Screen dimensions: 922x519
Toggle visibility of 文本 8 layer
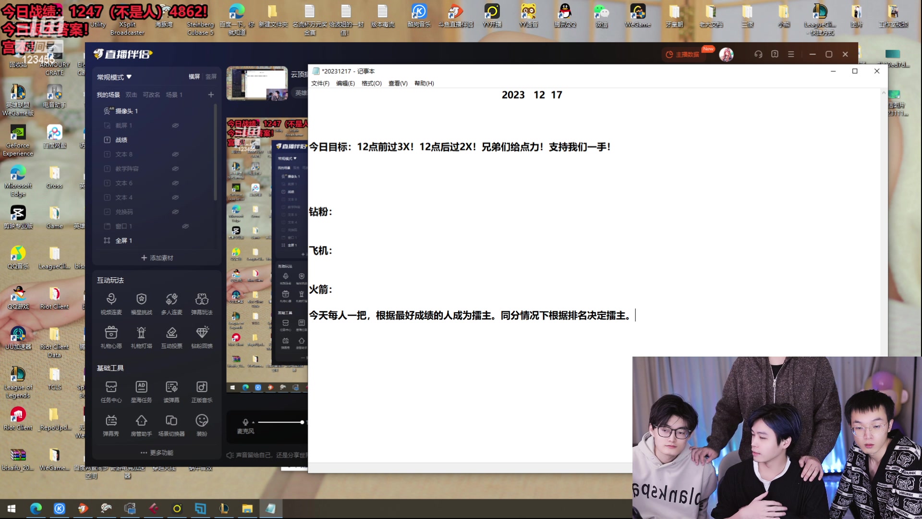pos(176,154)
